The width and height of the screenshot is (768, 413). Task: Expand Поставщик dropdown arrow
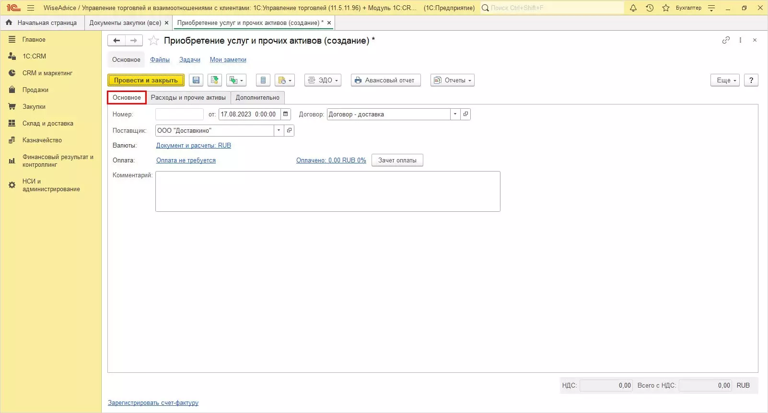[x=279, y=130]
